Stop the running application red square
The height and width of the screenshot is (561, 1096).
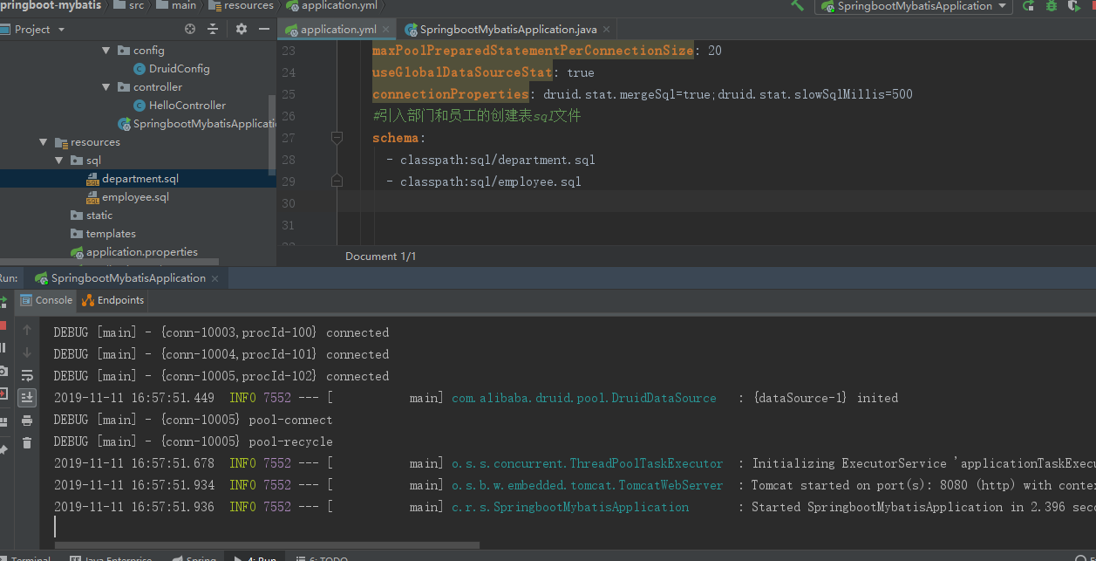tap(3, 325)
